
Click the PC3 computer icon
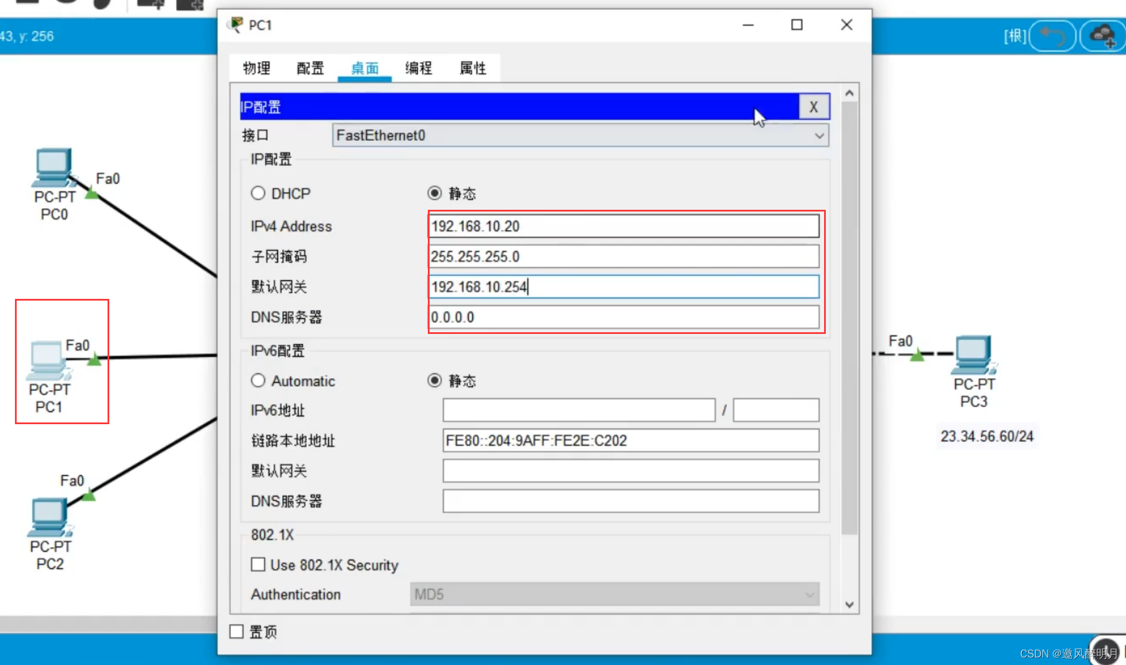[x=973, y=354]
